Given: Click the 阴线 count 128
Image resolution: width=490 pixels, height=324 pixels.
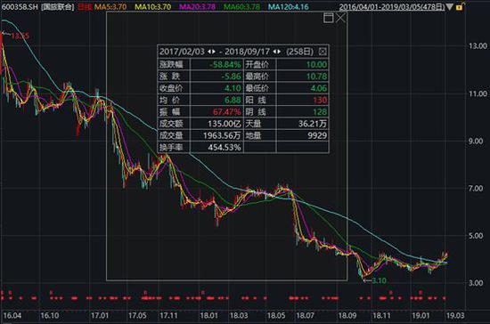Looking at the screenshot, I should click(320, 112).
